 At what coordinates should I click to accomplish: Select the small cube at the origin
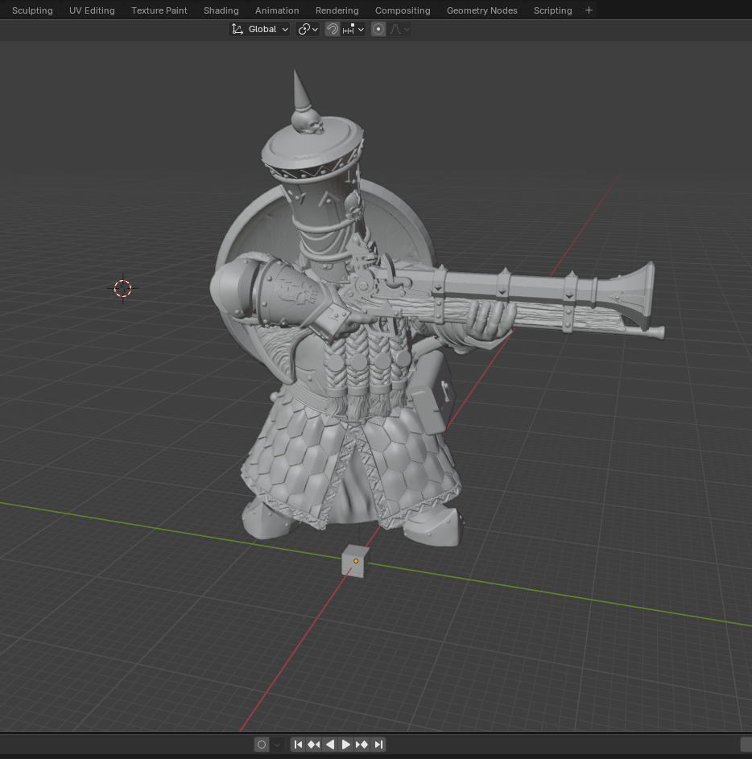tap(355, 562)
